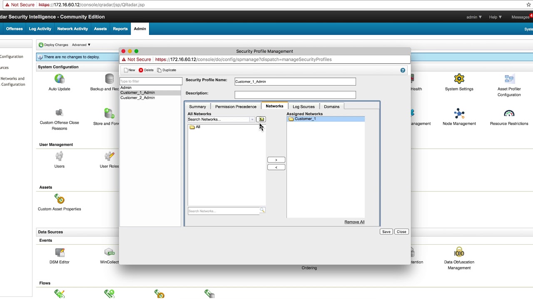This screenshot has height=299, width=533.
Task: Click the Type to filter field
Action: (151, 81)
